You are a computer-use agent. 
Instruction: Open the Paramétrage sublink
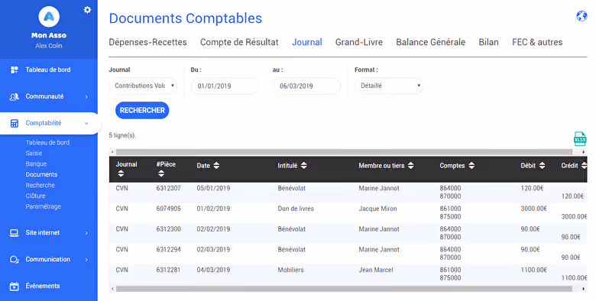pos(44,206)
